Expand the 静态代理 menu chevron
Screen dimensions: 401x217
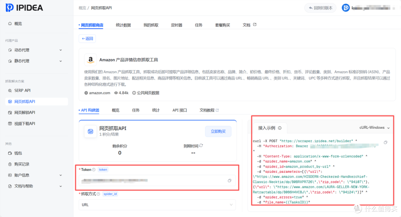point(61,61)
